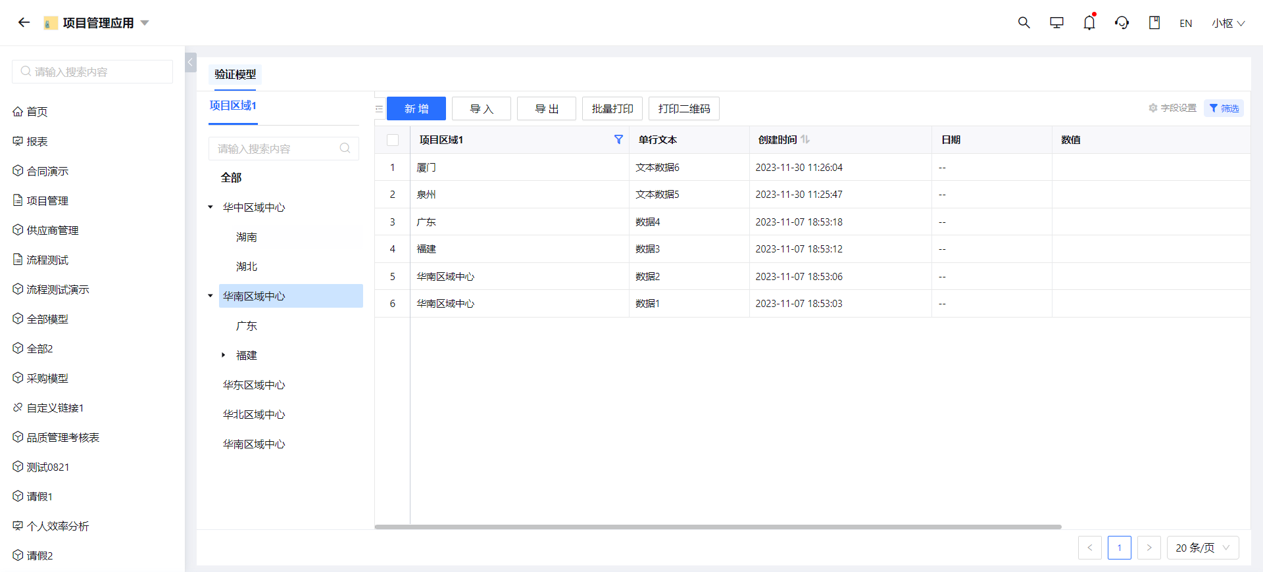
Task: Open the notifications bell
Action: [x=1089, y=22]
